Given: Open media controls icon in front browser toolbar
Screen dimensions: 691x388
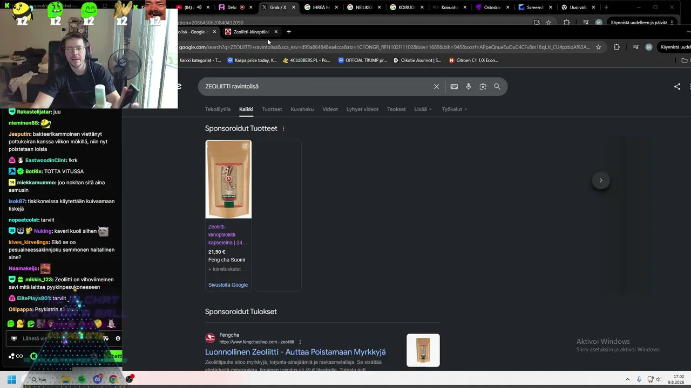Looking at the screenshot, I should pyautogui.click(x=635, y=47).
